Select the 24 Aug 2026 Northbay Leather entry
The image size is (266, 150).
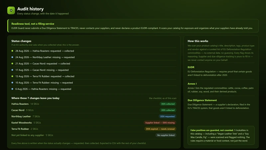94,57
